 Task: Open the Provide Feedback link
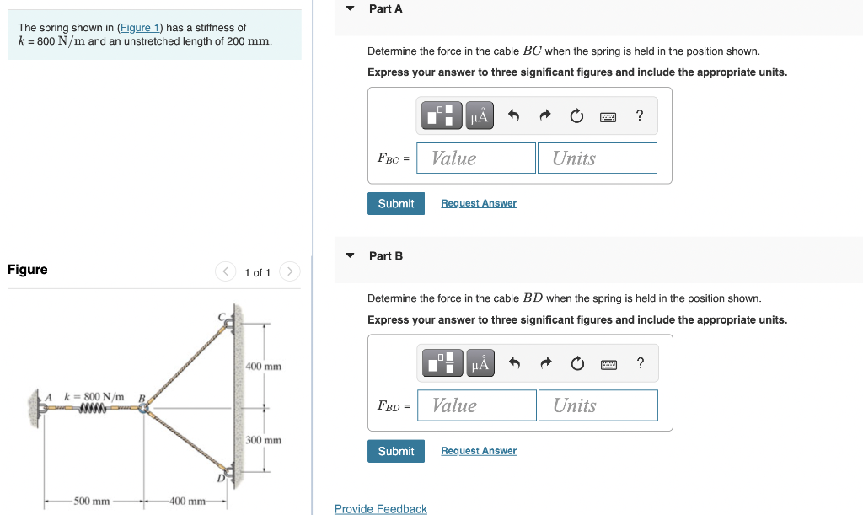379,509
